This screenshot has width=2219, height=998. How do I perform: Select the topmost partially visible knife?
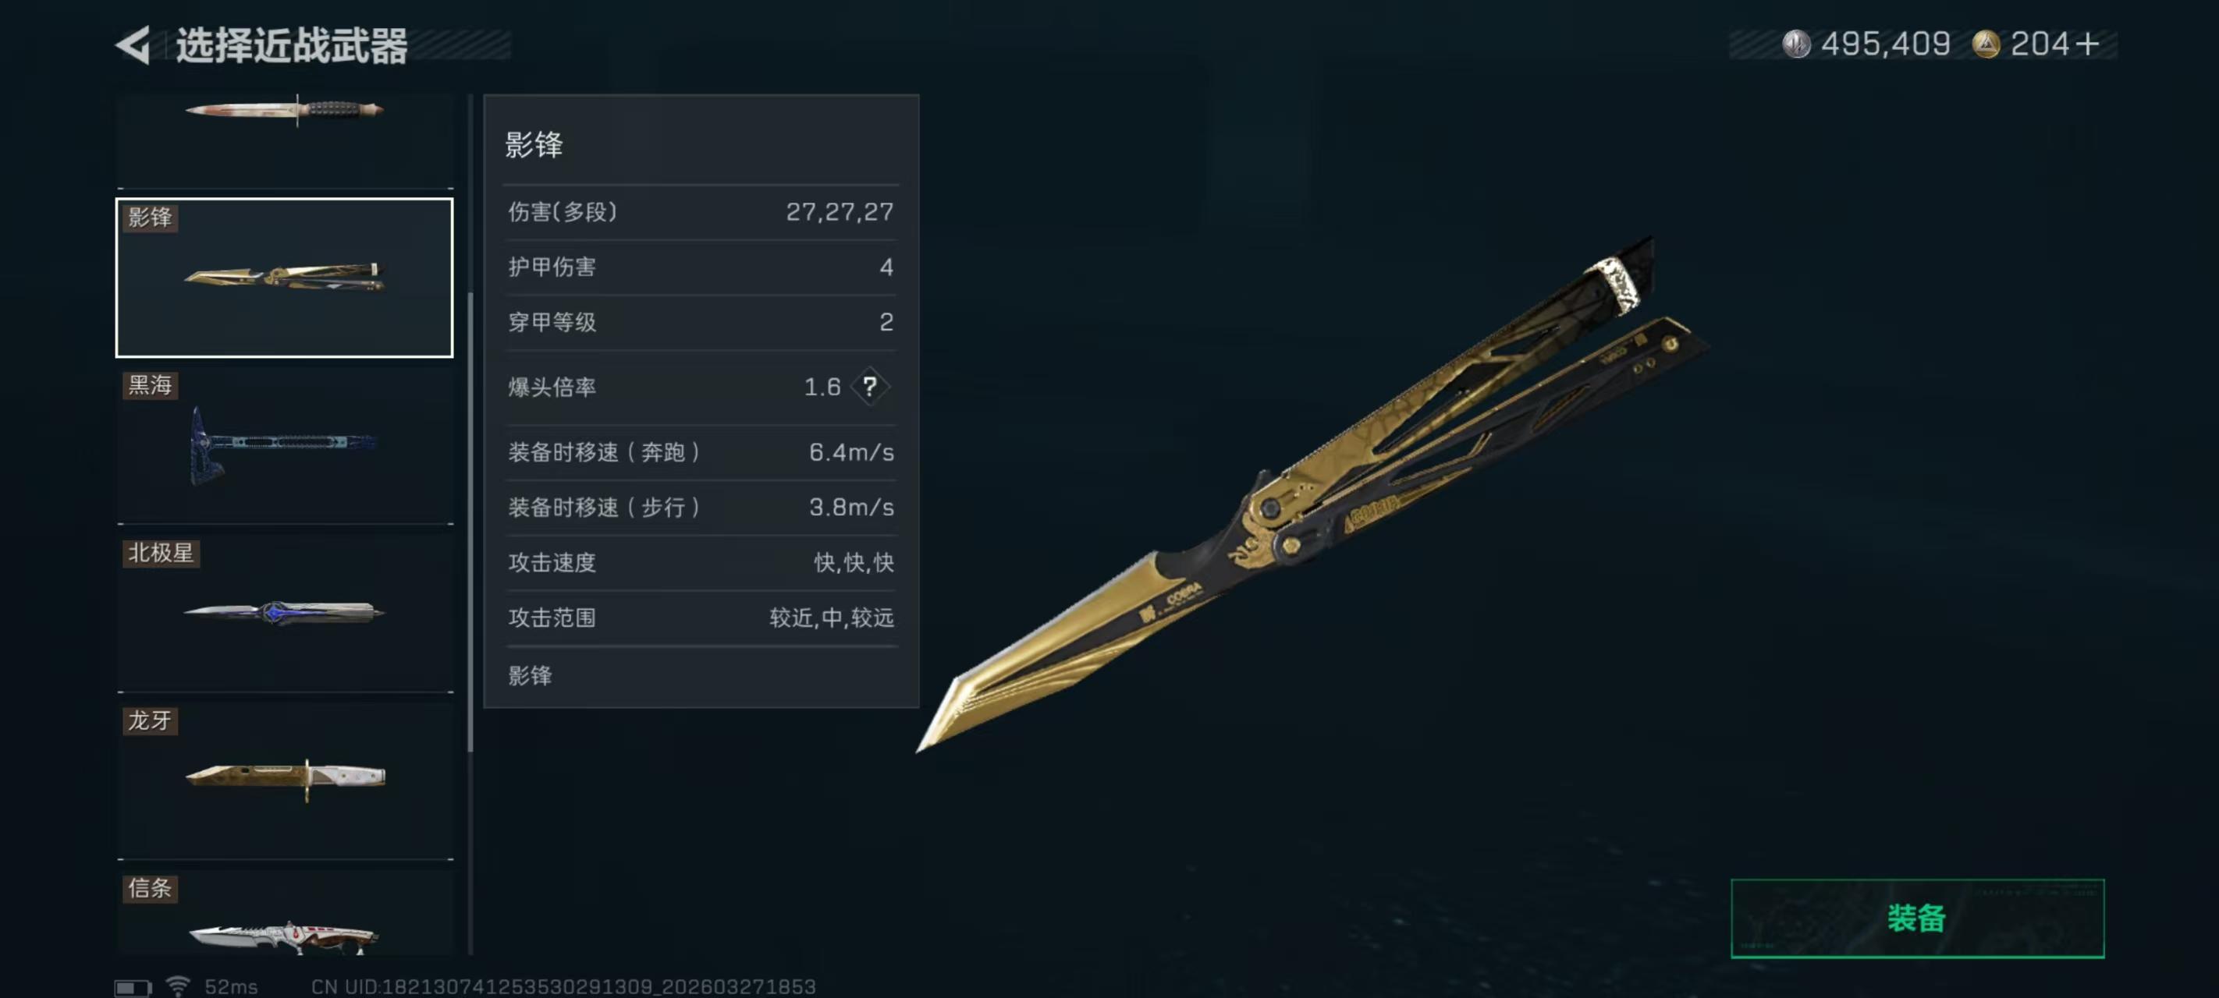coord(285,140)
